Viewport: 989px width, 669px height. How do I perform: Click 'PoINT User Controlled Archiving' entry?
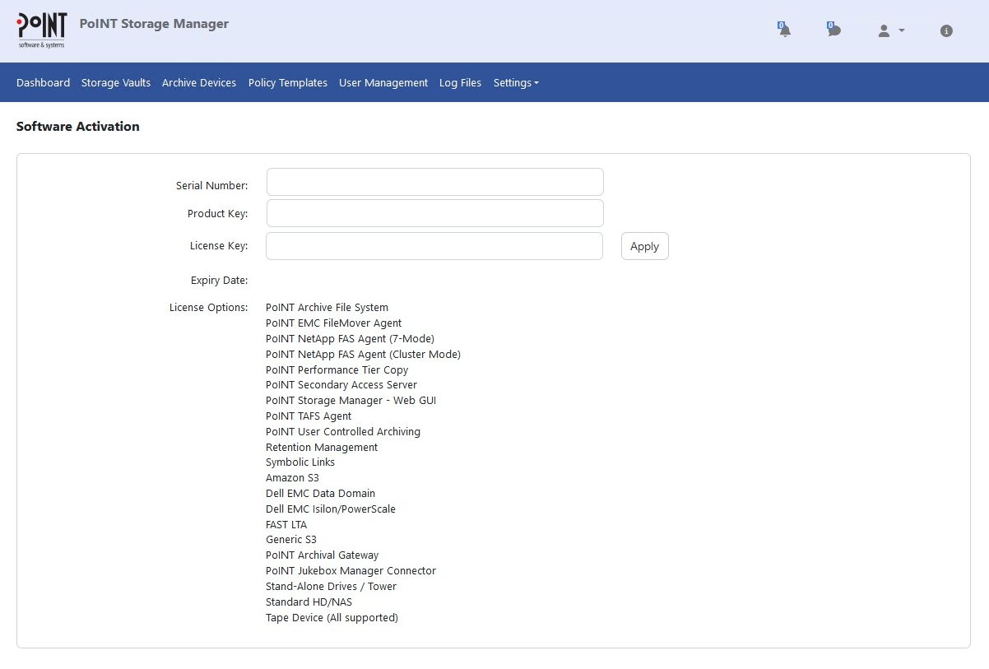click(x=343, y=432)
